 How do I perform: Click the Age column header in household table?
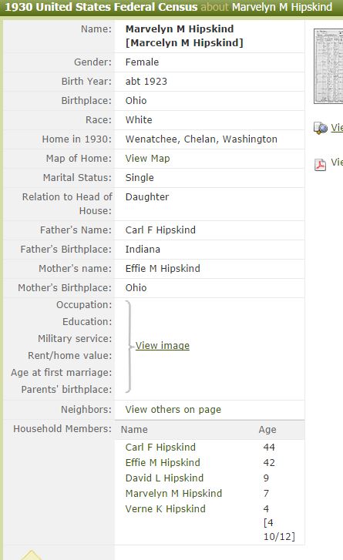pyautogui.click(x=267, y=430)
